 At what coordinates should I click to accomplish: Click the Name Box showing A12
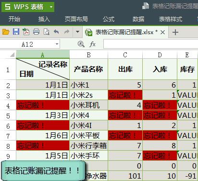point(27,44)
